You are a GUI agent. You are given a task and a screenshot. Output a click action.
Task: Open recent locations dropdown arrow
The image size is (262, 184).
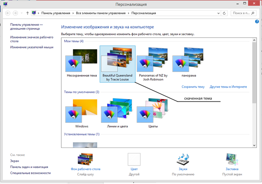pyautogui.click(x=21, y=13)
